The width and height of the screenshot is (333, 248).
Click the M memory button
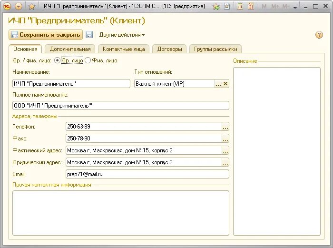pos(264,7)
